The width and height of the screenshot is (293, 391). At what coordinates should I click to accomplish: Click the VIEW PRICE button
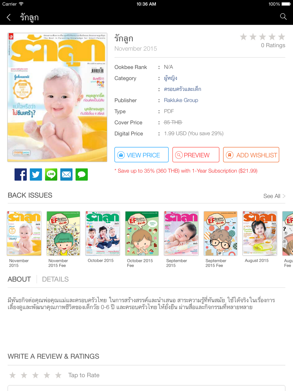tap(142, 155)
